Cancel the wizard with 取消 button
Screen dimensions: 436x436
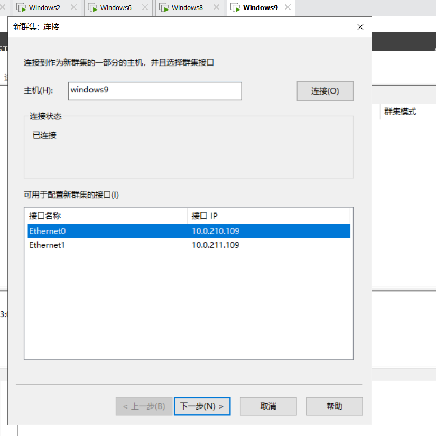click(268, 406)
